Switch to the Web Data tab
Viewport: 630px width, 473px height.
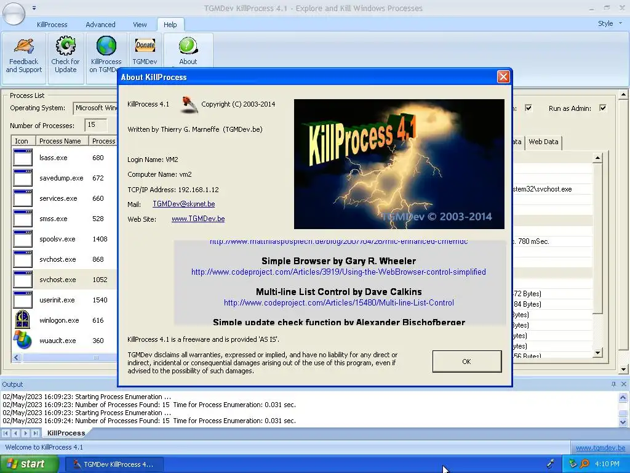(x=543, y=142)
